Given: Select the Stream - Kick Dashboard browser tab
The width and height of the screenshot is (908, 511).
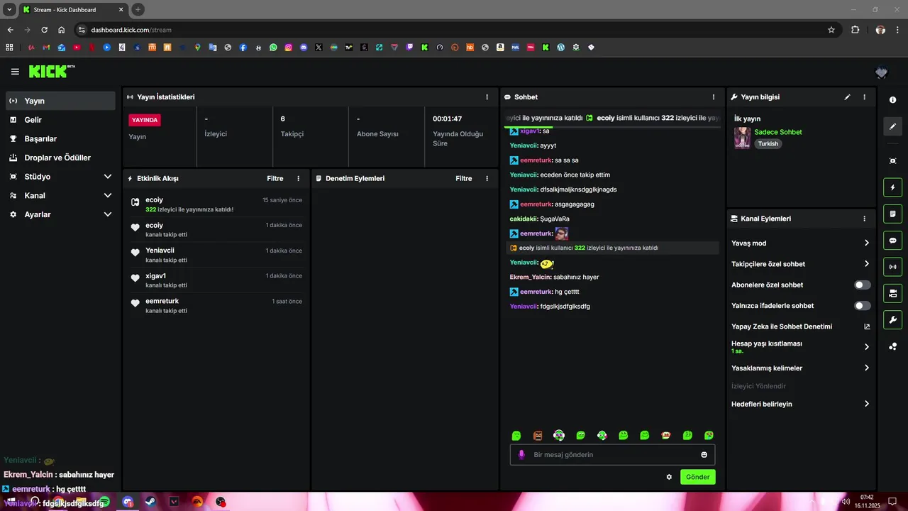Looking at the screenshot, I should [72, 10].
